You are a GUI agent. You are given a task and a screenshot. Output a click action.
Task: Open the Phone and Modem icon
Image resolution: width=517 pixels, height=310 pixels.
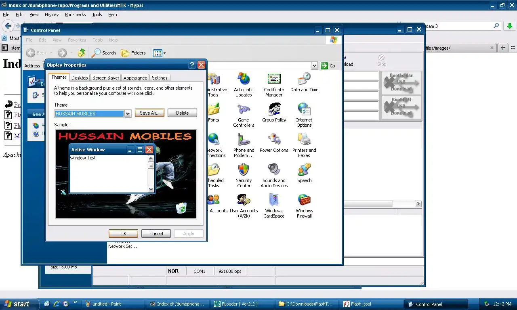[244, 145]
